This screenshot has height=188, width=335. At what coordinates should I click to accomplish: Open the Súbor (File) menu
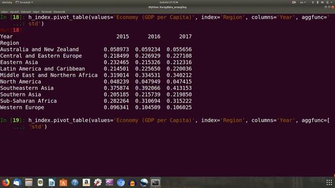click(x=4, y=12)
